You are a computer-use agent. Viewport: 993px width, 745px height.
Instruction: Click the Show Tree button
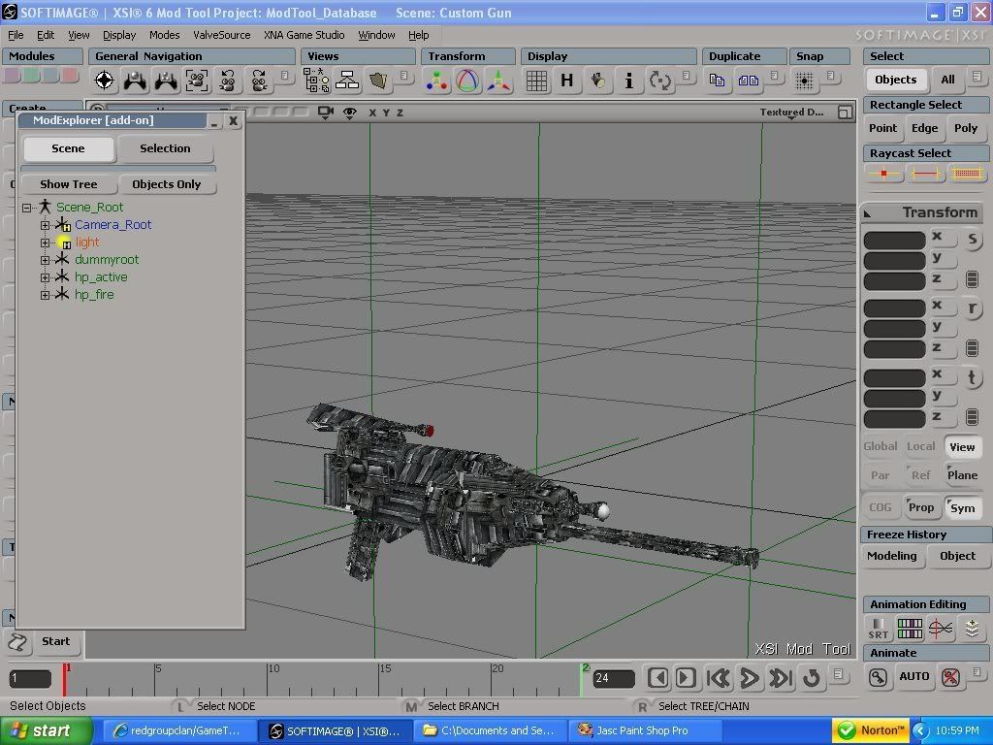(69, 184)
